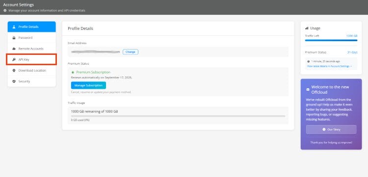Click the envelope icon in the welcome card
Image resolution: width=368 pixels, height=177 pixels.
tap(308, 90)
